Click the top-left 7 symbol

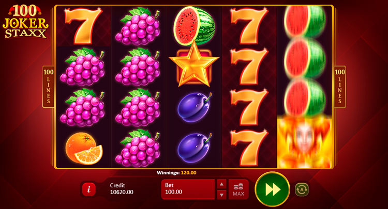(83, 26)
